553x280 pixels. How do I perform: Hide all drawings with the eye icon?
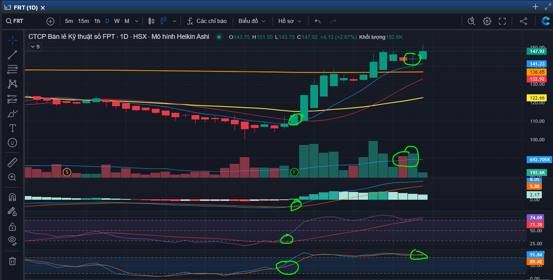click(13, 241)
